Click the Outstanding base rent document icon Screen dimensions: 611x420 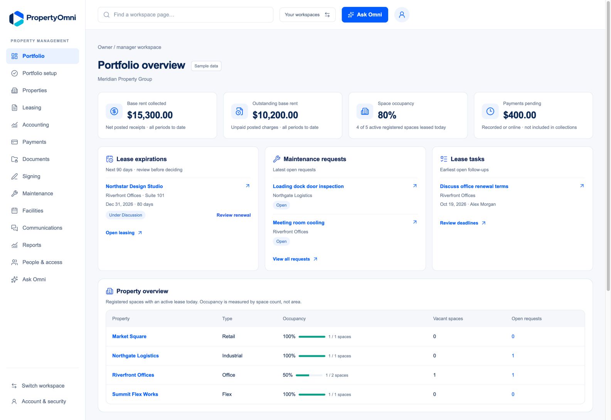pyautogui.click(x=239, y=111)
